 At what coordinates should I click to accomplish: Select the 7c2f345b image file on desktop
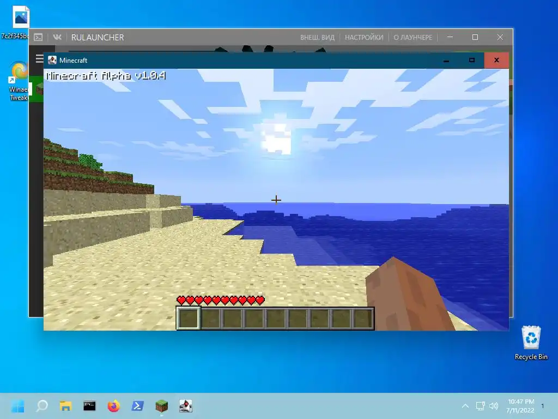15,22
